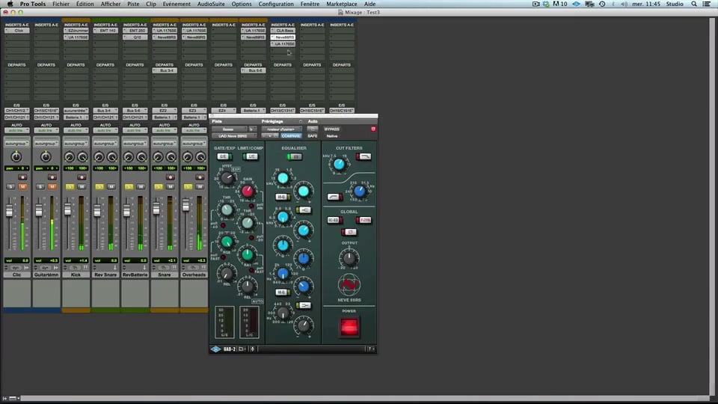The image size is (718, 404).
Task: Click the SAFE automation button
Action: tap(313, 136)
